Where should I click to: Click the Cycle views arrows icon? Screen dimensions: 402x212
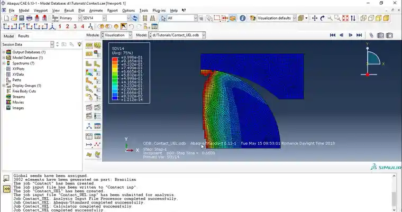[353, 18]
